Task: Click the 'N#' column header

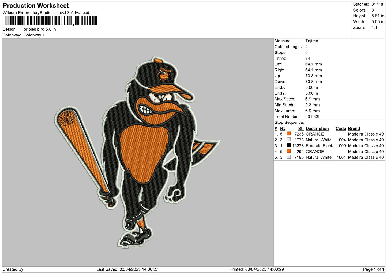Action: tap(283, 129)
